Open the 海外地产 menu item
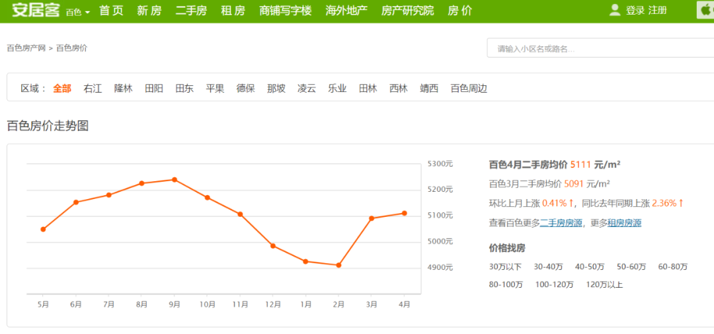Image resolution: width=714 pixels, height=334 pixels. tap(346, 11)
